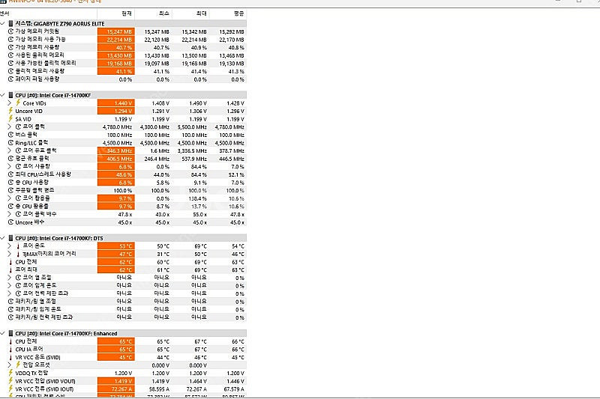Screen dimensions: 600x399
Task: Click the clock icon next to 버스 클럭
Action: pyautogui.click(x=10, y=135)
